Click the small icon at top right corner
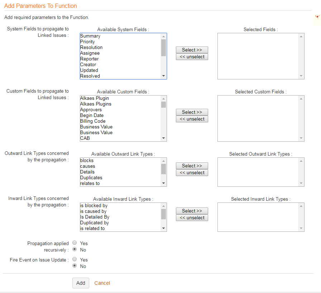321x293 pixels. tap(317, 17)
